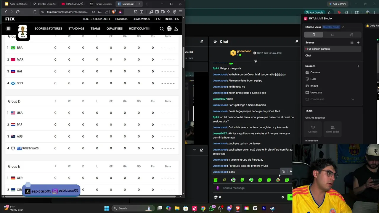Image resolution: width=379 pixels, height=213 pixels.
Task: Open the Brave main menu icon
Action: click(x=181, y=12)
